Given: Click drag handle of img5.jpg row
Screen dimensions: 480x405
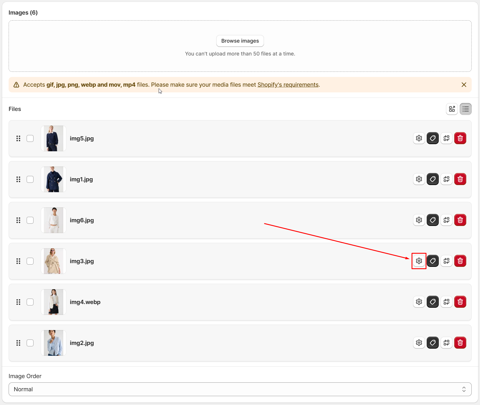Looking at the screenshot, I should (x=18, y=138).
